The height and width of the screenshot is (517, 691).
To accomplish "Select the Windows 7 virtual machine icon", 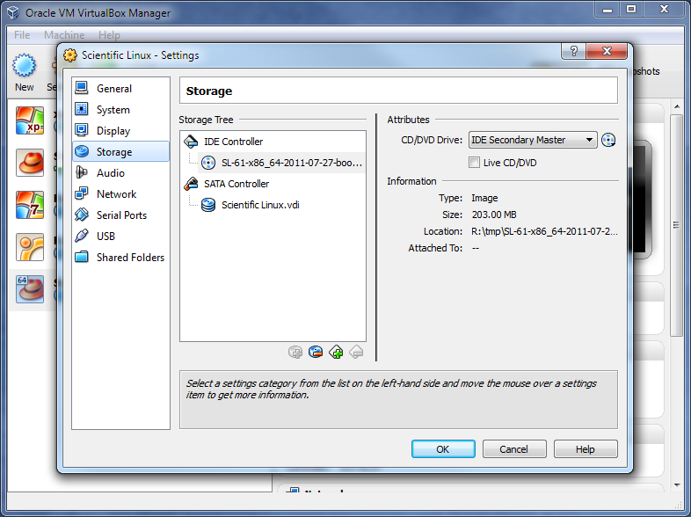I will click(30, 205).
